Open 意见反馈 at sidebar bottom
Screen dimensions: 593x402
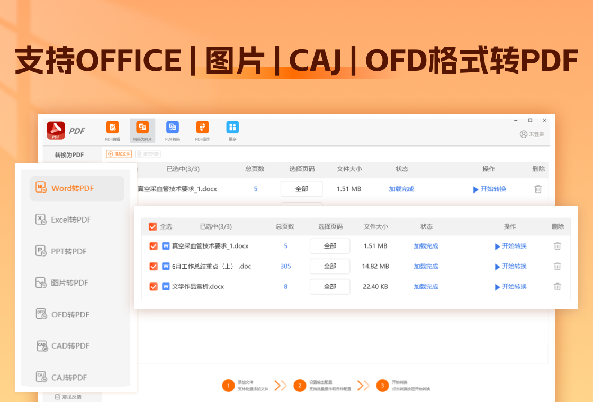[x=68, y=397]
